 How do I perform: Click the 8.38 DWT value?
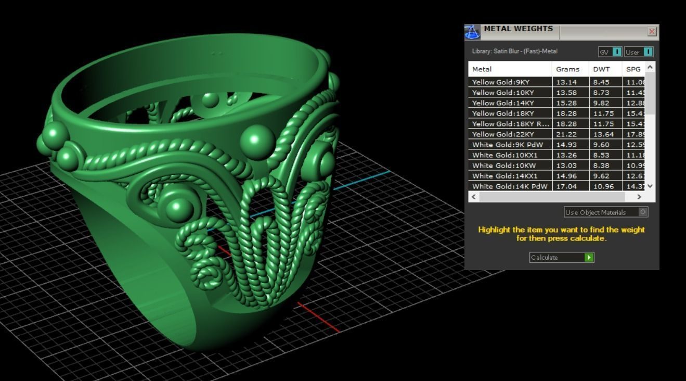pos(601,166)
